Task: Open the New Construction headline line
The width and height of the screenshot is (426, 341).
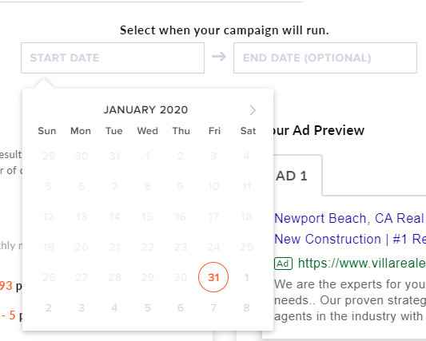Action: click(x=350, y=240)
